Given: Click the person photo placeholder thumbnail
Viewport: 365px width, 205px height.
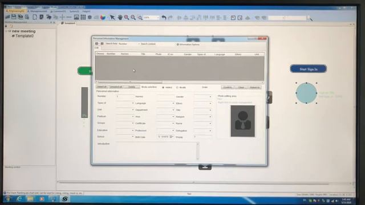Looking at the screenshot, I should (x=243, y=121).
